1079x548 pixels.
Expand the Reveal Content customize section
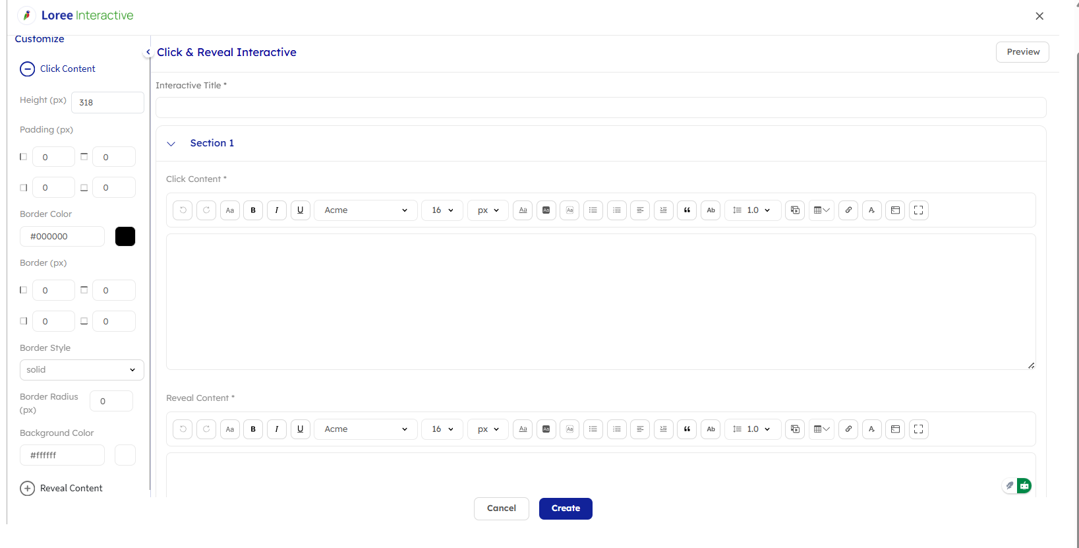(27, 489)
